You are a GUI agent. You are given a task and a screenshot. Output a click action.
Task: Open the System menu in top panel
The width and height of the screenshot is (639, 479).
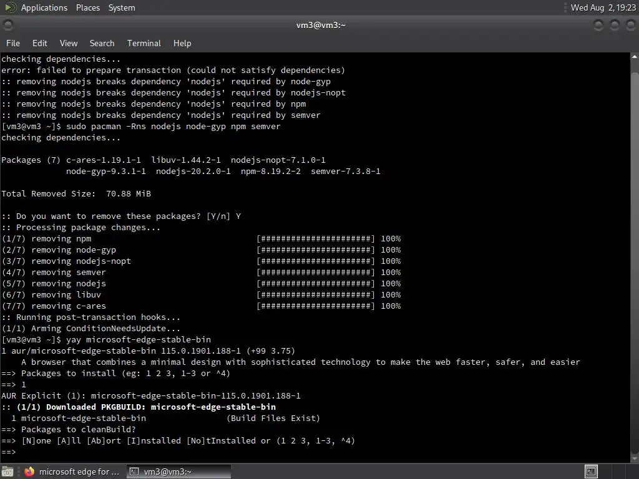pyautogui.click(x=122, y=7)
